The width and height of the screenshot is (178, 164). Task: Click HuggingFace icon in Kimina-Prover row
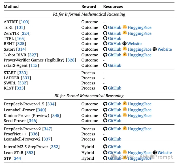(125, 115)
